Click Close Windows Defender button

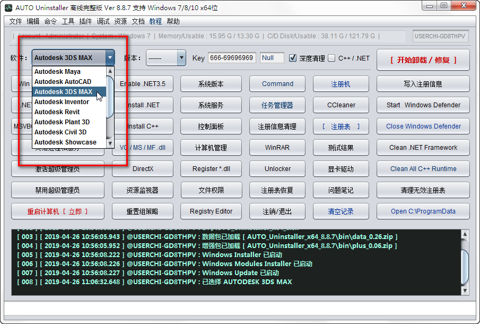pyautogui.click(x=423, y=126)
